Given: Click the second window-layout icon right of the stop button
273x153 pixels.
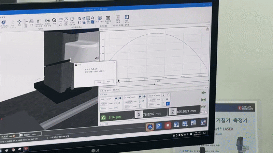Looking at the screenshot, I should click(185, 124).
